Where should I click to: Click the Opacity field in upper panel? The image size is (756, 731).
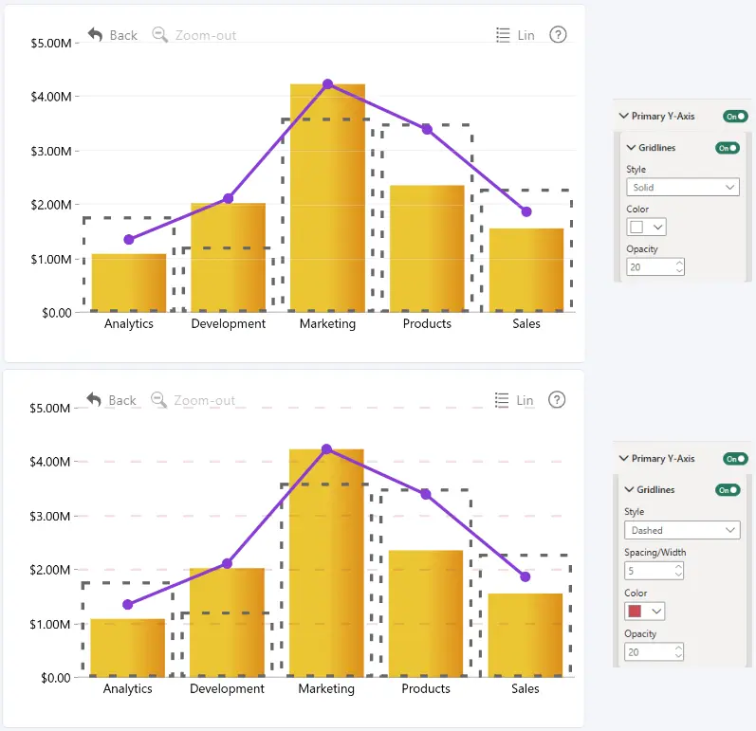655,267
